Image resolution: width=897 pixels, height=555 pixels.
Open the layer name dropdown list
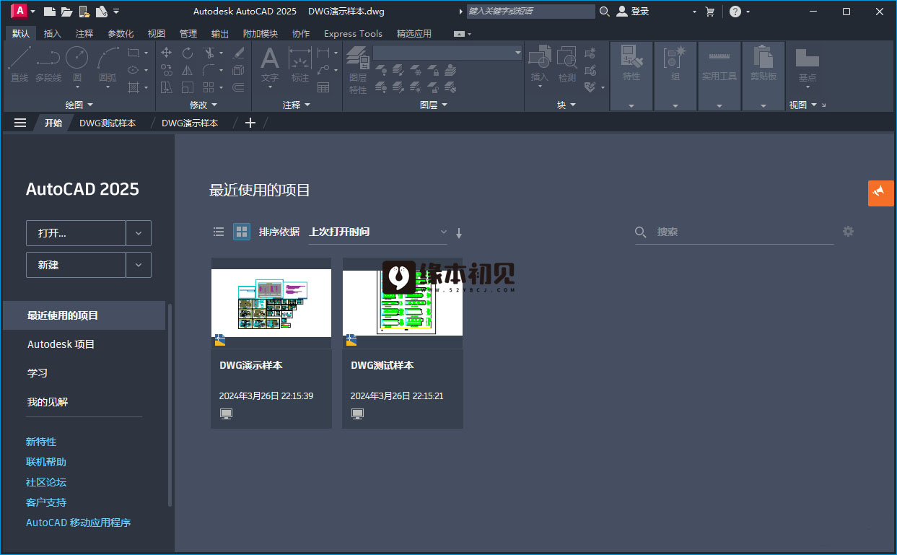[447, 53]
